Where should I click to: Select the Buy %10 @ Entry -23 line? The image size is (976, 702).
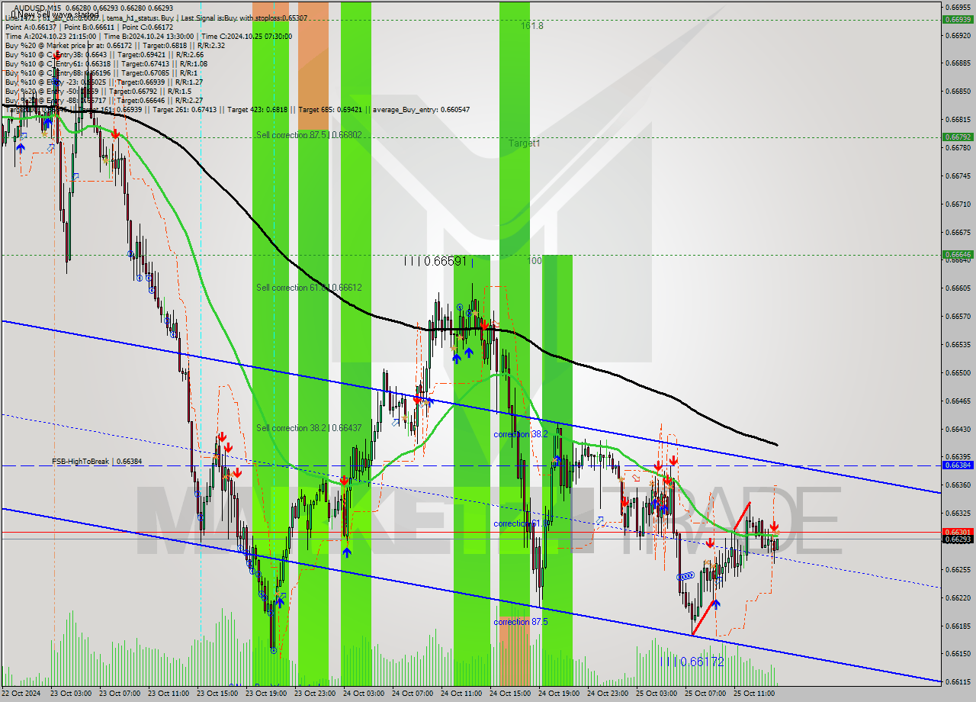click(104, 82)
